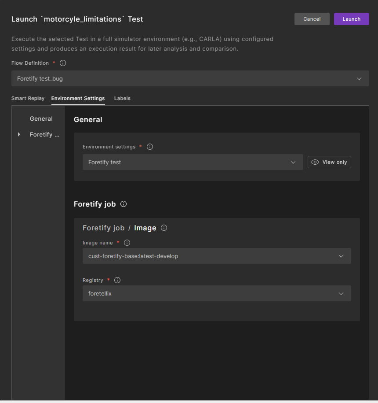Image resolution: width=378 pixels, height=403 pixels.
Task: Click info icon next to Image name
Action: point(127,243)
